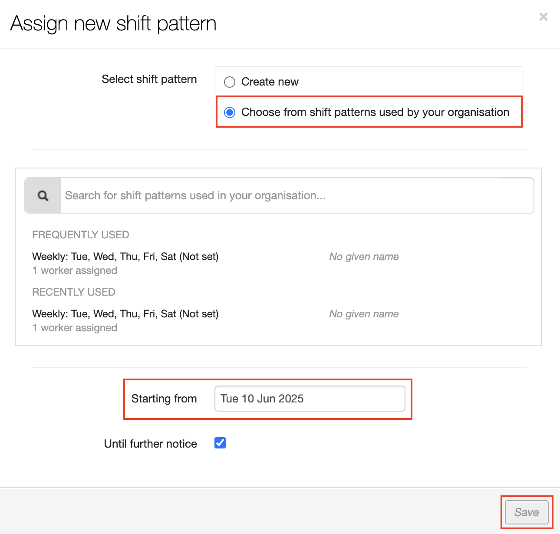Click the Starting from label
This screenshot has height=534, width=560.
164,399
